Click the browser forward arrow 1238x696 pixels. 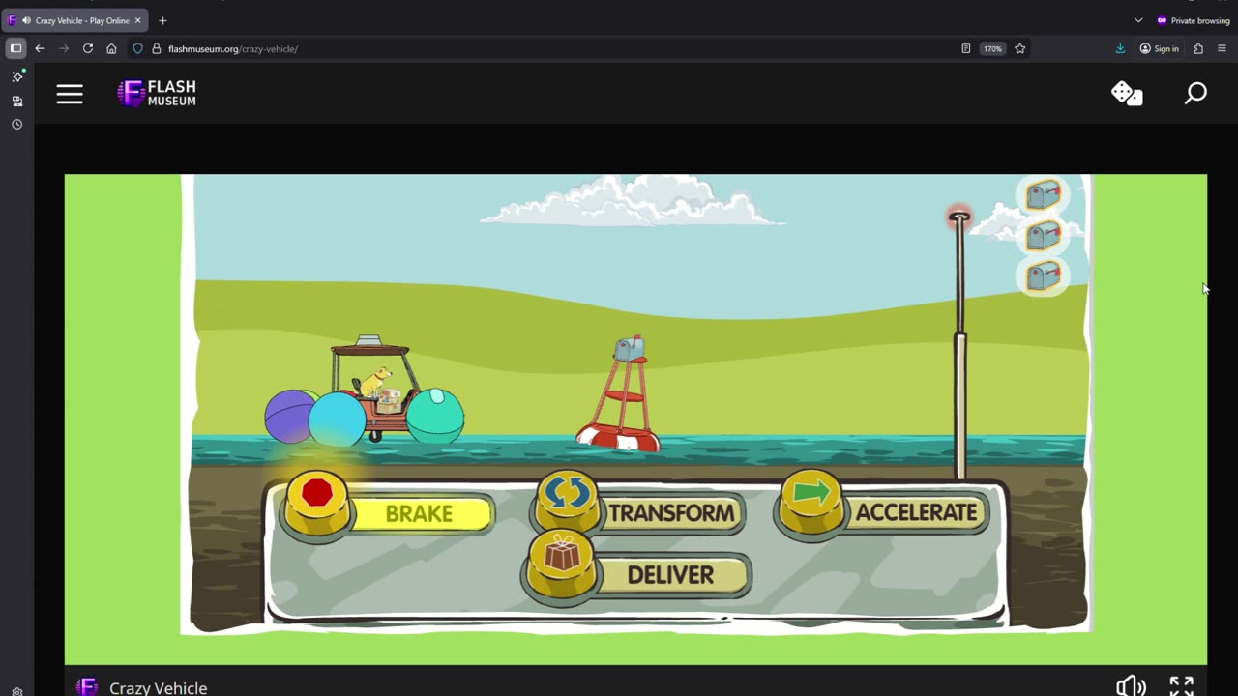(x=64, y=48)
